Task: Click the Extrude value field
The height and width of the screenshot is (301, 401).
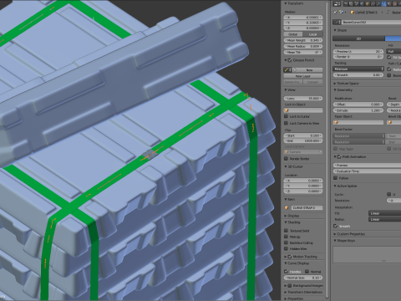Action: click(x=358, y=110)
